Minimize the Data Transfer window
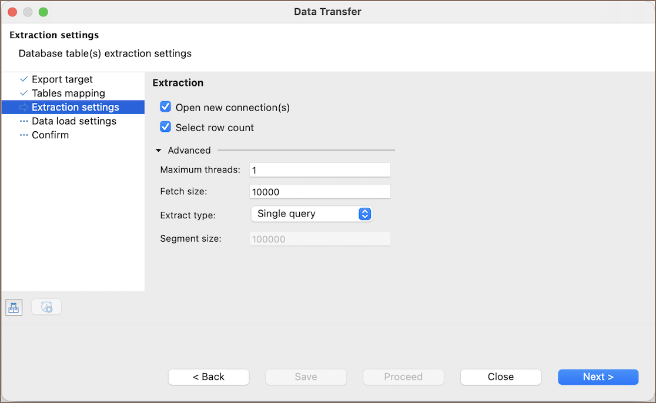This screenshot has width=656, height=403. [28, 12]
